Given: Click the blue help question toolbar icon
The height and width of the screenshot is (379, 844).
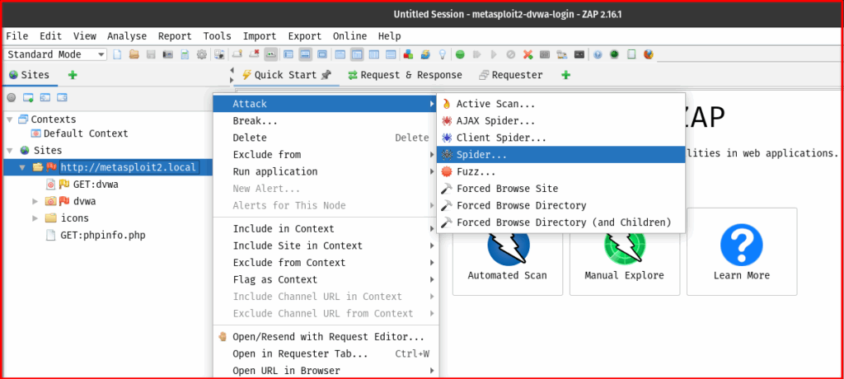Looking at the screenshot, I should [x=597, y=54].
